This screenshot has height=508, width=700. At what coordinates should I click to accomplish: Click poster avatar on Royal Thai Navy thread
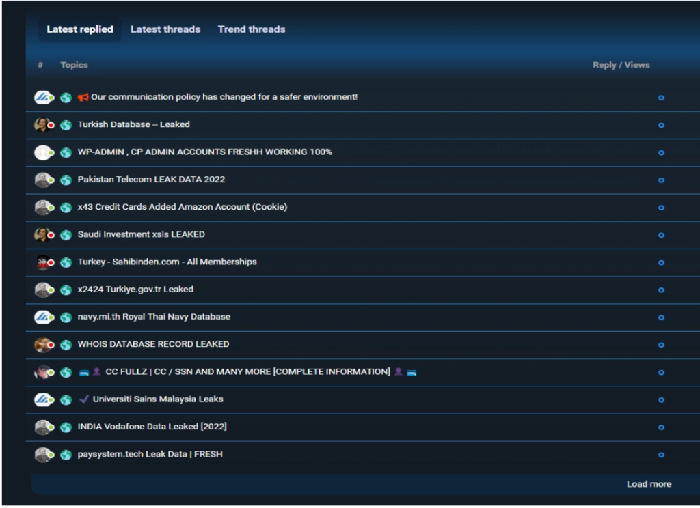(x=42, y=317)
